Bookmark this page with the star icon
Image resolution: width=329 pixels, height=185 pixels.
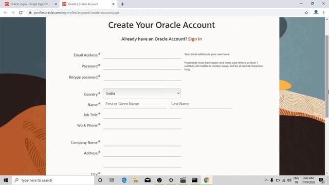coord(306,12)
